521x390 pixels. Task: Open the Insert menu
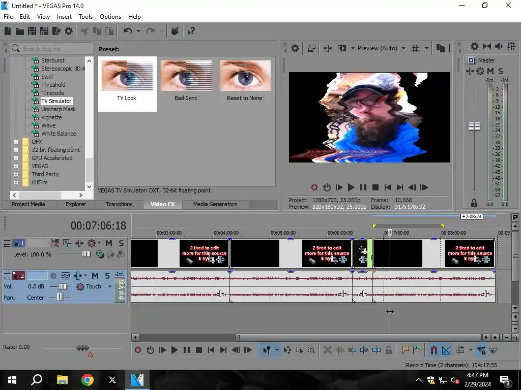[64, 17]
